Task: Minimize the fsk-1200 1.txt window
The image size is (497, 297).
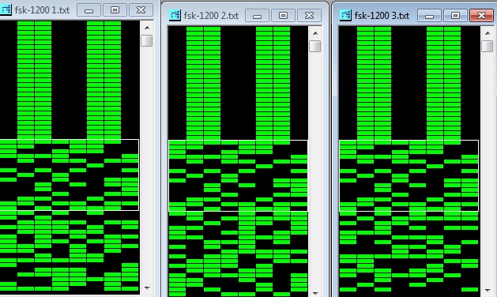Action: coord(88,10)
